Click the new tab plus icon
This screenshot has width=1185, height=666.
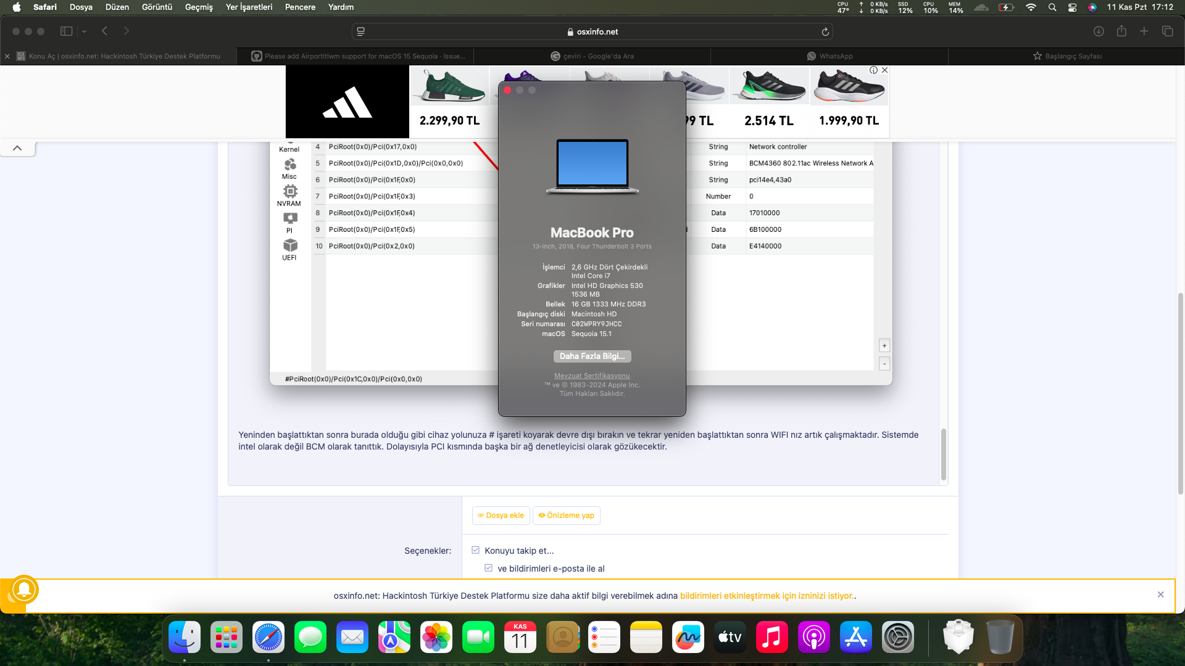coord(1144,31)
